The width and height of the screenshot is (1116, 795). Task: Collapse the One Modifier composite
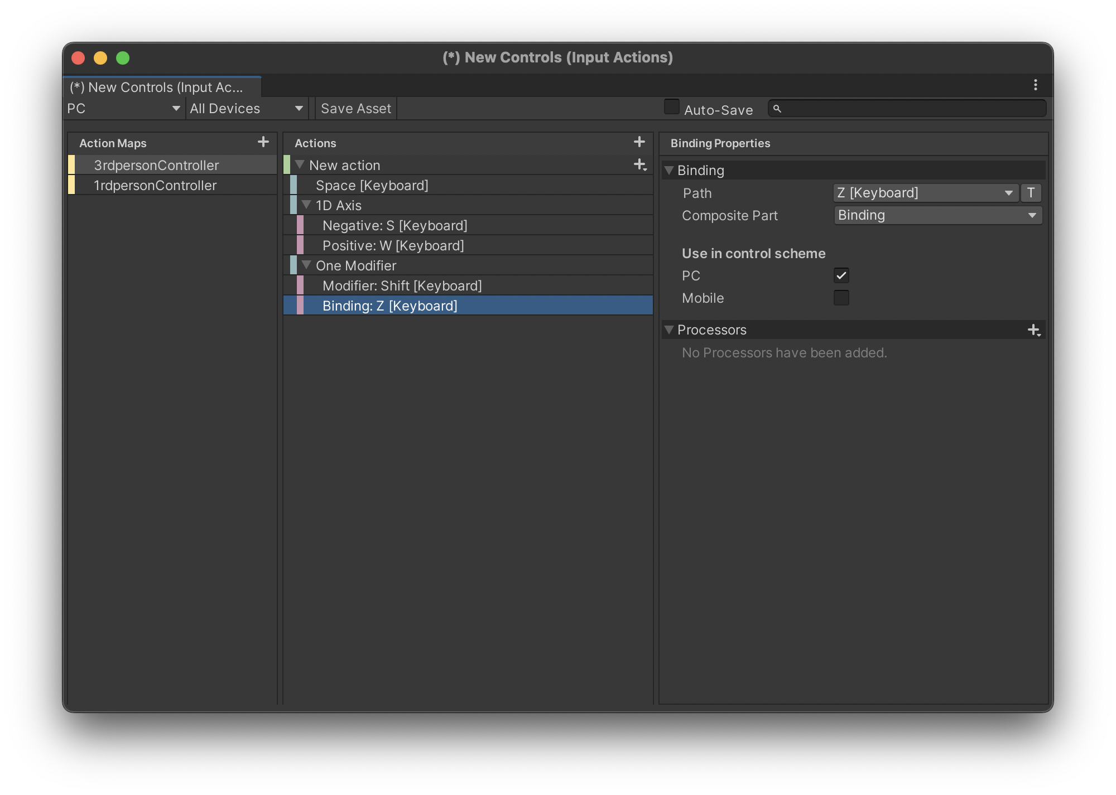(306, 265)
